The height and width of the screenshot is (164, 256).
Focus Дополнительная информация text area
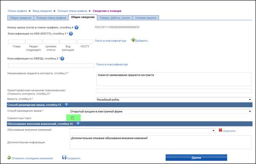[161, 142]
